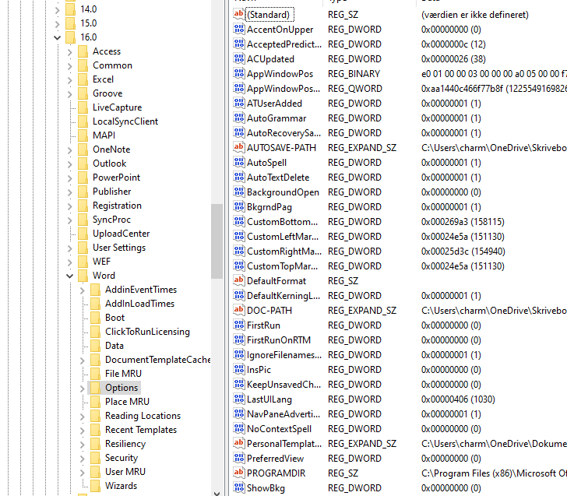Collapse the 16.0 registry key
Viewport: 567px width, 496px height.
pos(57,37)
